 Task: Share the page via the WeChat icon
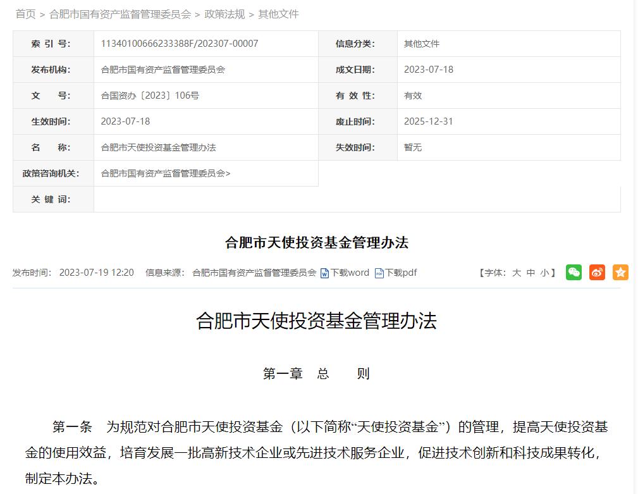[x=574, y=273]
